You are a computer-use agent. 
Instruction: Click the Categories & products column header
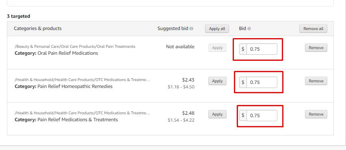(x=38, y=28)
